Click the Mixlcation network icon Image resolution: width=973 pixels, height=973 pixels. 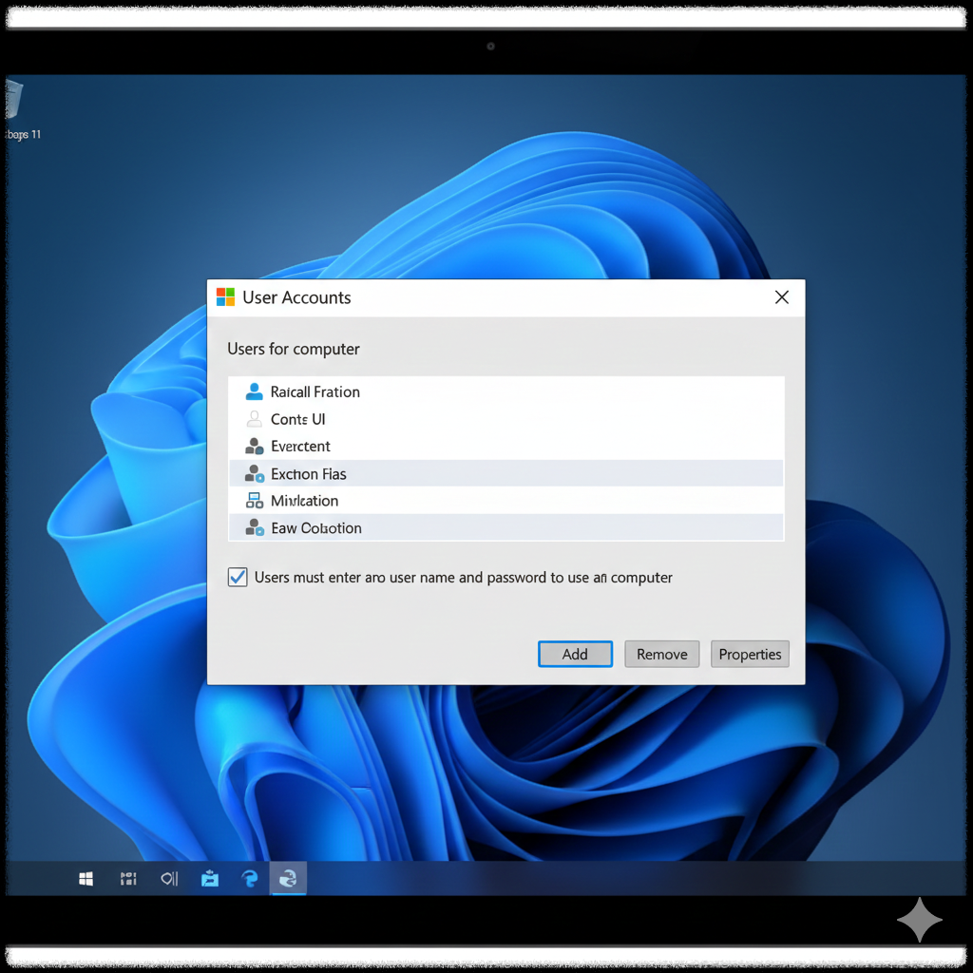[255, 500]
